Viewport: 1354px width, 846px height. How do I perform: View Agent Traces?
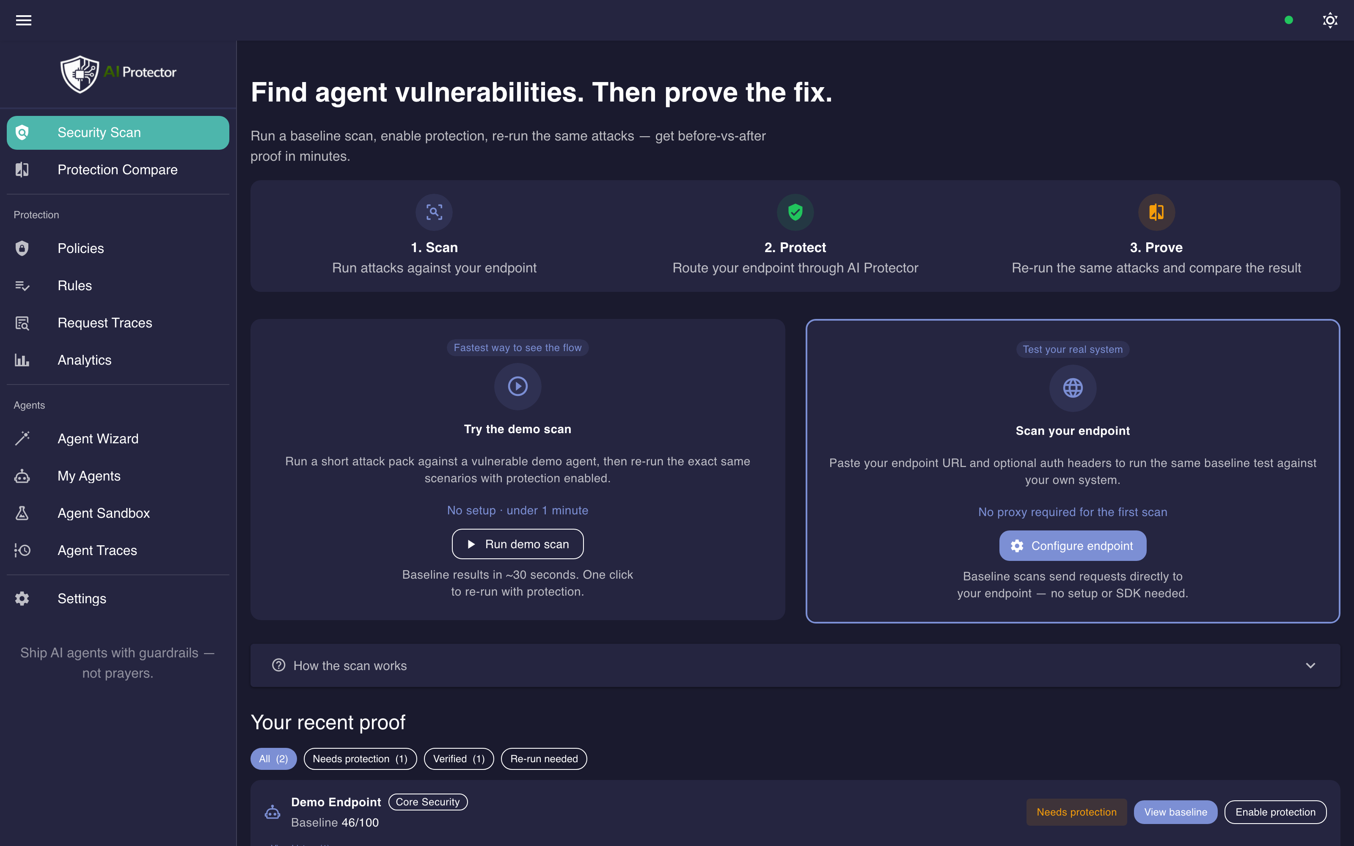click(x=118, y=550)
